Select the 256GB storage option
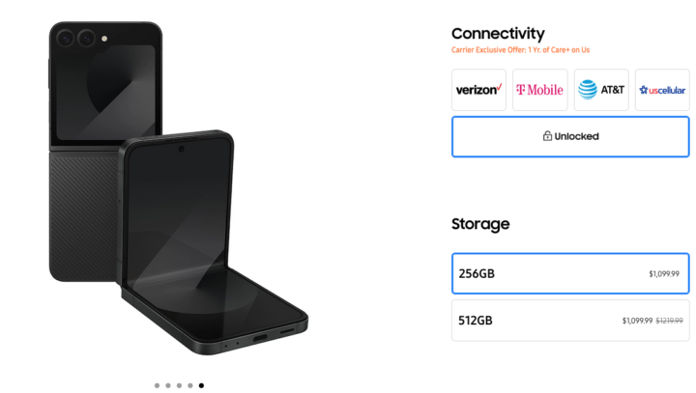Screen dimensions: 696x393 tap(570, 274)
